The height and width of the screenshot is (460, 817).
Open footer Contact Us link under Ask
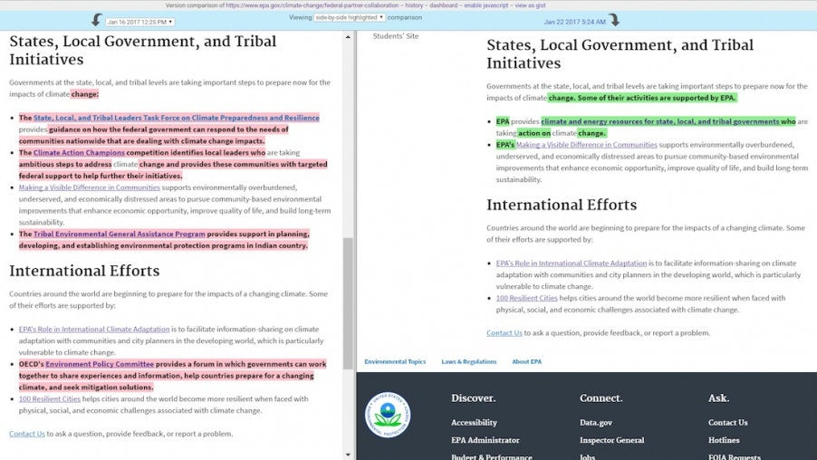(x=727, y=423)
